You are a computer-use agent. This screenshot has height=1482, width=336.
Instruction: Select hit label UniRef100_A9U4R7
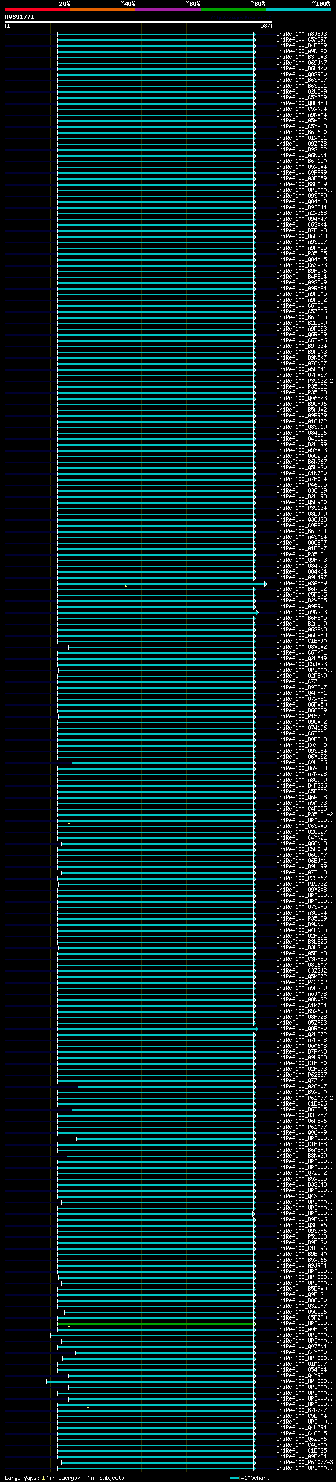click(x=301, y=578)
